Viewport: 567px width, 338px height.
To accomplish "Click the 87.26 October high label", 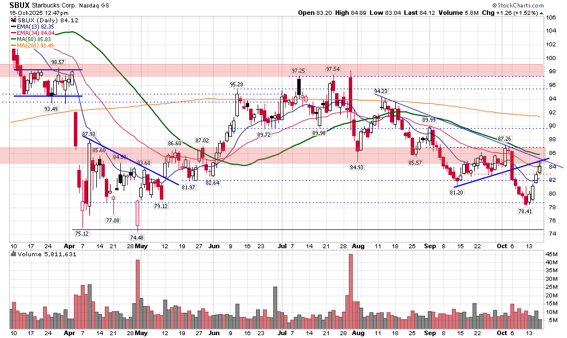I will point(504,139).
